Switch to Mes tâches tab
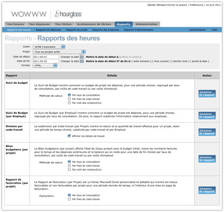This screenshot has width=224, height=212. click(63, 24)
